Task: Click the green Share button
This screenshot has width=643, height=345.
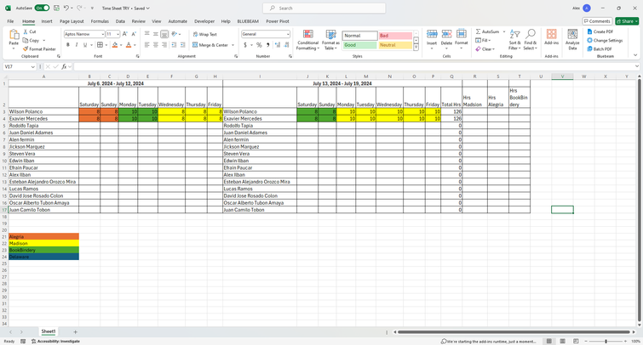Action: click(x=627, y=21)
